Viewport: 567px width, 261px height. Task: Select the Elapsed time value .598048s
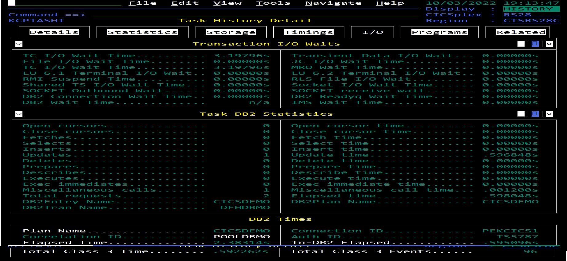(510, 196)
